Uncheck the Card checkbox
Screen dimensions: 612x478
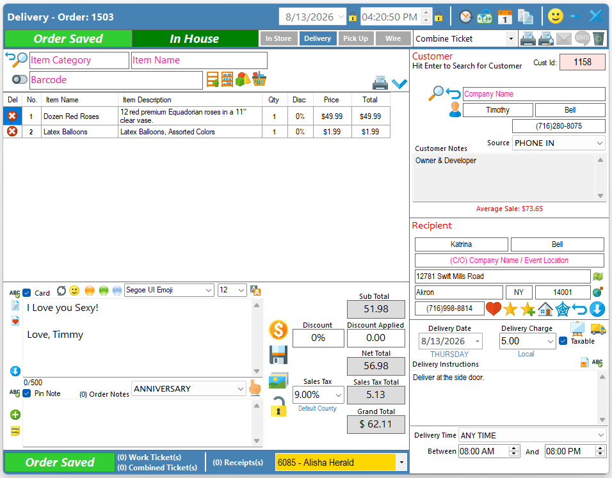26,292
